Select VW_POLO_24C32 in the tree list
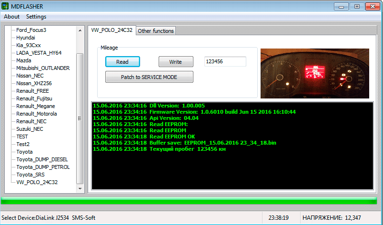This screenshot has width=383, height=225. (37, 182)
